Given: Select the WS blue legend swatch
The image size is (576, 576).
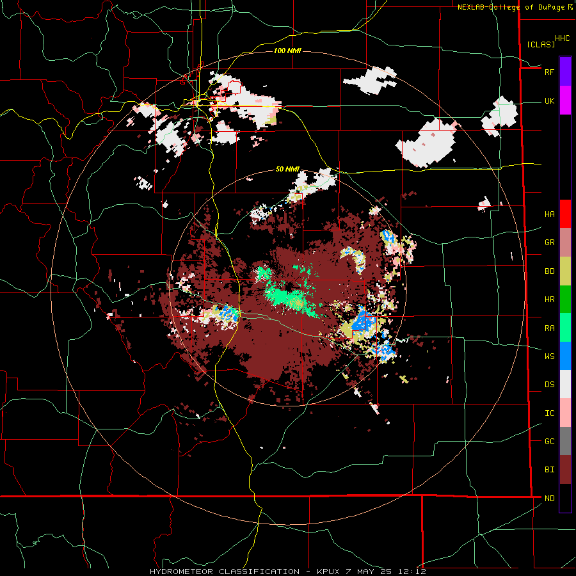Looking at the screenshot, I should [x=565, y=356].
